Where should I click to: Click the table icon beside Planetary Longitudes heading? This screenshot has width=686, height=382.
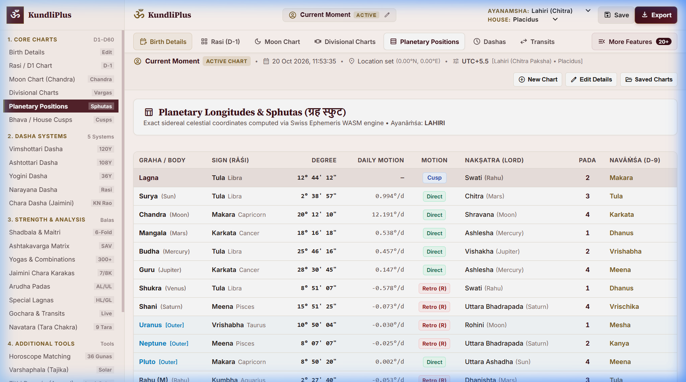(x=149, y=112)
